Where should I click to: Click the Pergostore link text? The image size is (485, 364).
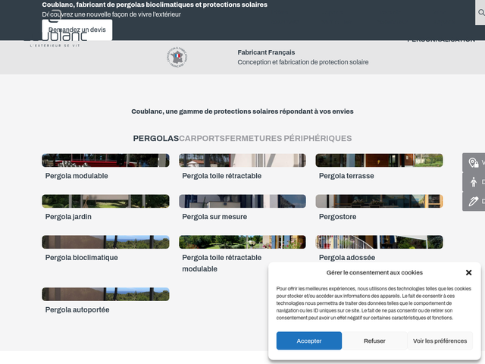tap(337, 217)
